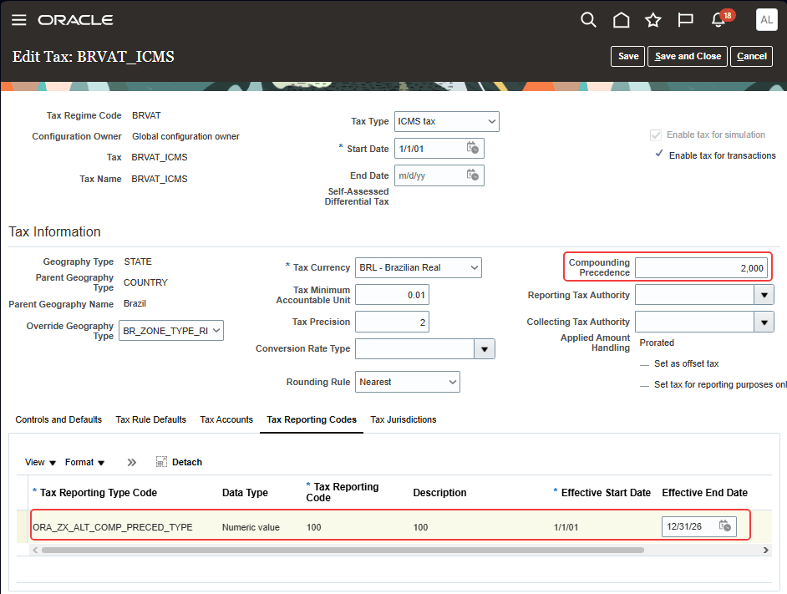Click the Reporting Tax Authority text field
The image size is (787, 594).
694,295
